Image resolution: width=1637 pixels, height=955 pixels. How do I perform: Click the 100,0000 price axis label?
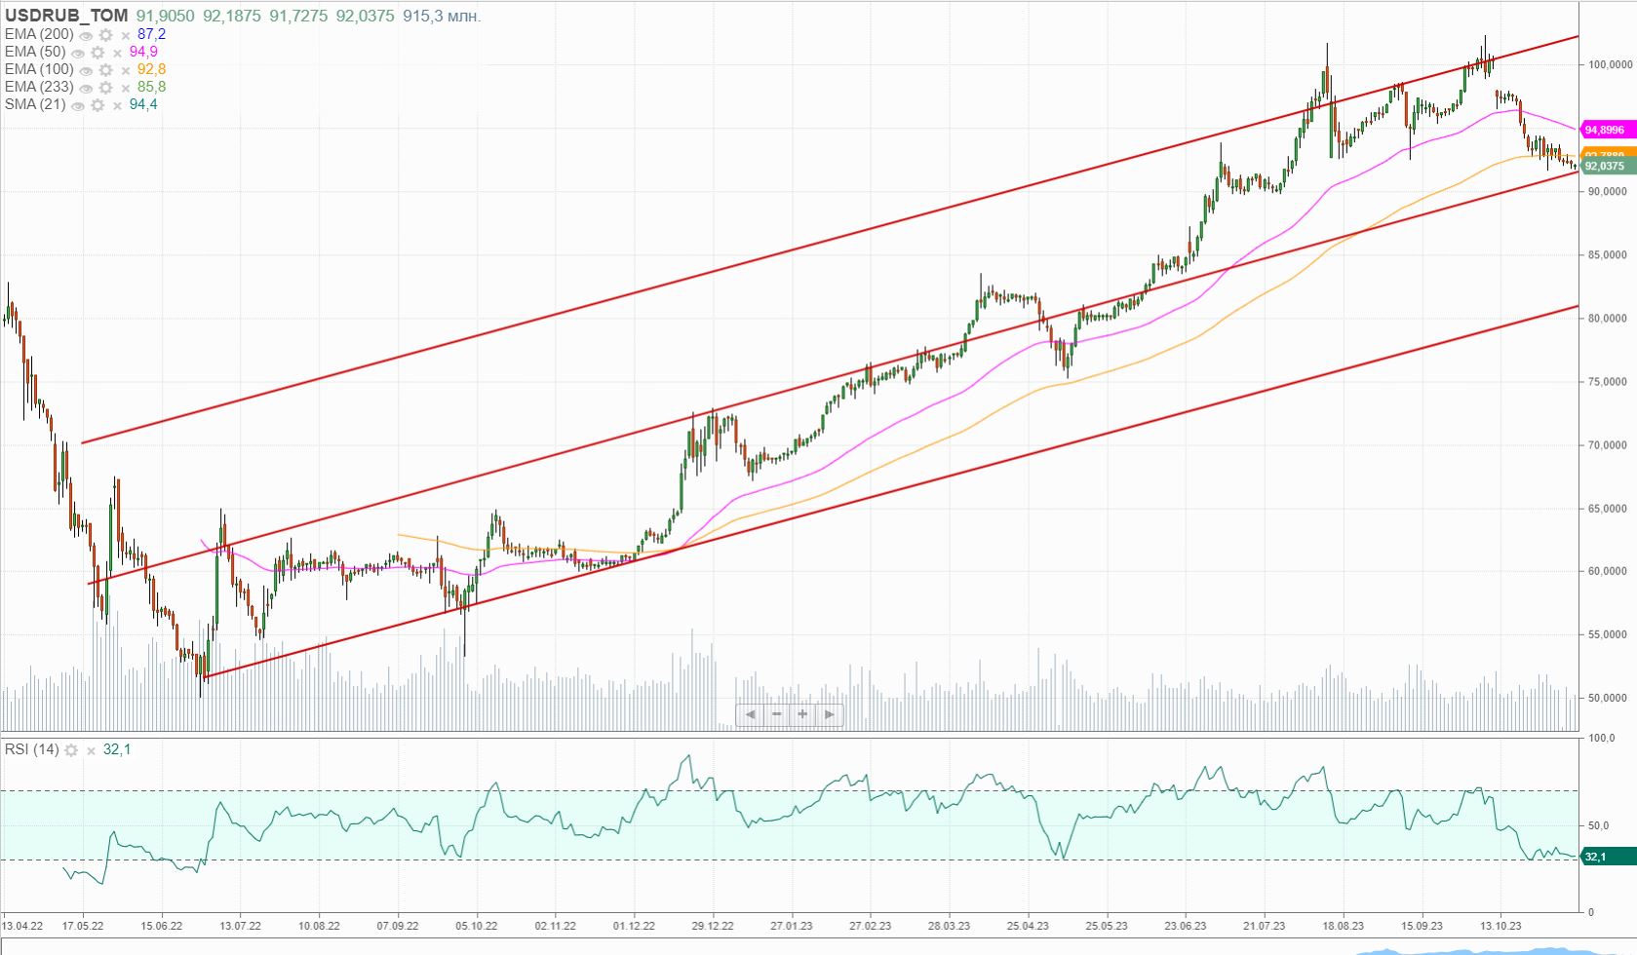tap(1610, 65)
